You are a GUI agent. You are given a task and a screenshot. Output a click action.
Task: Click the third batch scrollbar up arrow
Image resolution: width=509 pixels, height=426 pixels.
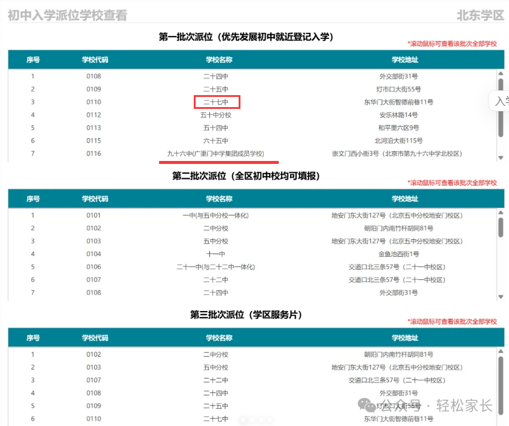[501, 352]
